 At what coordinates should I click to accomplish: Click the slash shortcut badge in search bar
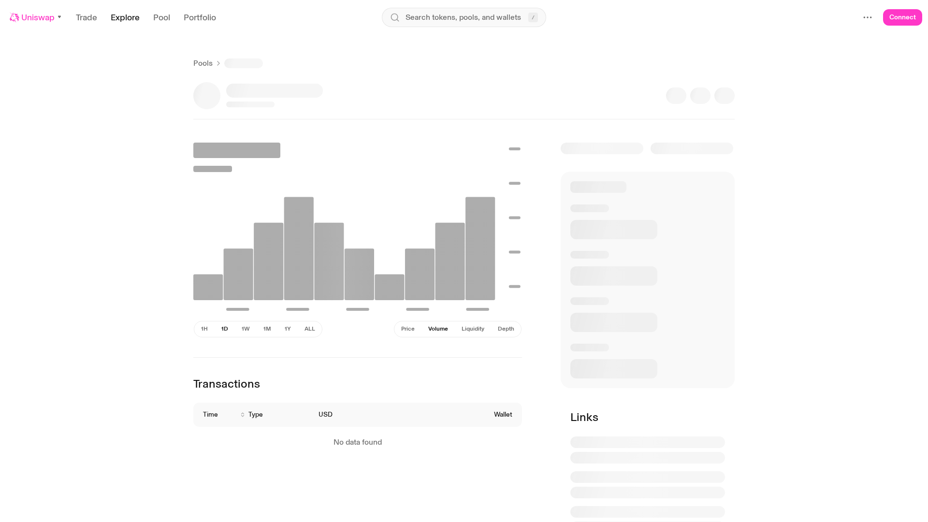coord(533,17)
